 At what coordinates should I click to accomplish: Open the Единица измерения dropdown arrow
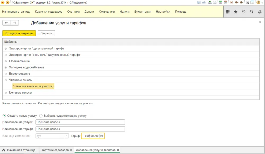(66, 136)
